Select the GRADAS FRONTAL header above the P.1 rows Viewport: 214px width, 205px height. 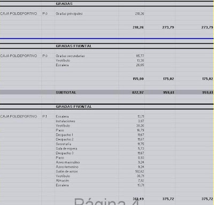pos(74,107)
